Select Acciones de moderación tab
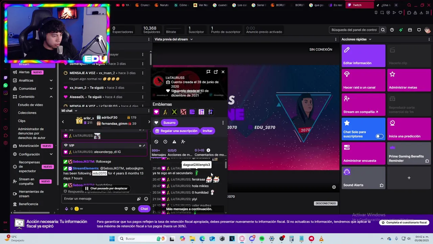The image size is (433, 244). pyautogui.click(x=180, y=152)
